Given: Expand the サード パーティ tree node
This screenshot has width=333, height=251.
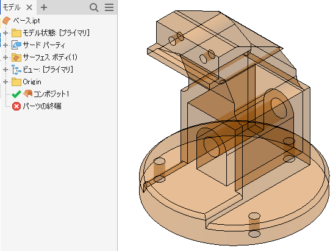Looking at the screenshot, I should 5,45.
